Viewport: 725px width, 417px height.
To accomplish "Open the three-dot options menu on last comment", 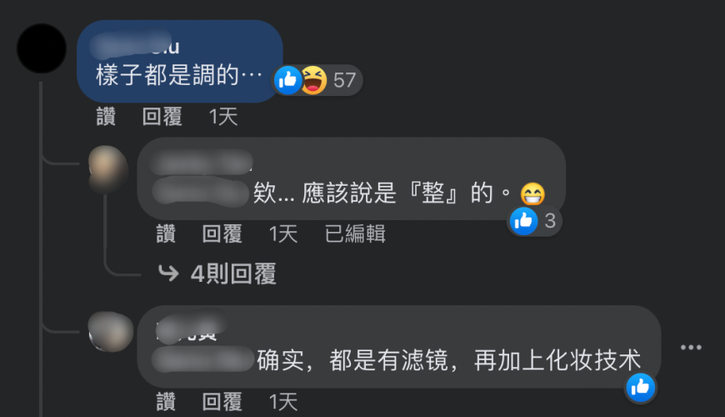I will (x=691, y=347).
